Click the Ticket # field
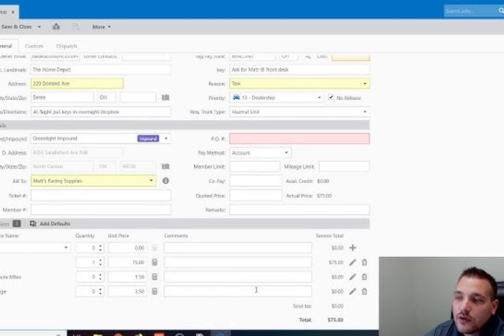The width and height of the screenshot is (504, 336). (101, 195)
